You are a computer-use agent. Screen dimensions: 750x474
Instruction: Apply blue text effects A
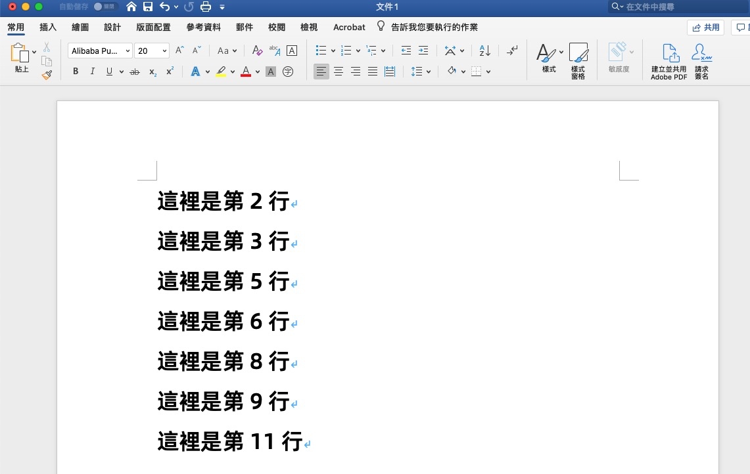click(195, 72)
